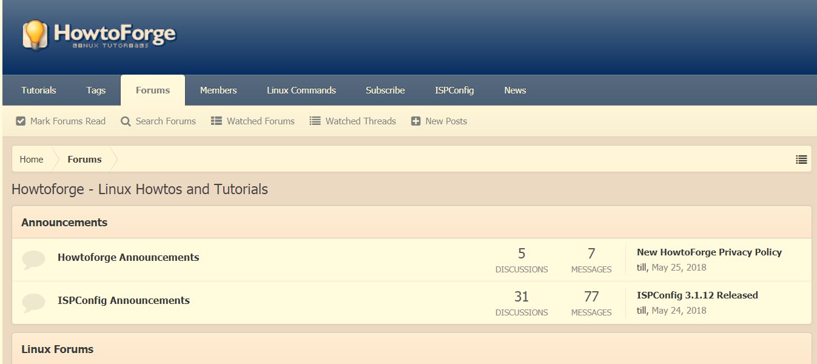Select the Forums tab

tap(153, 90)
